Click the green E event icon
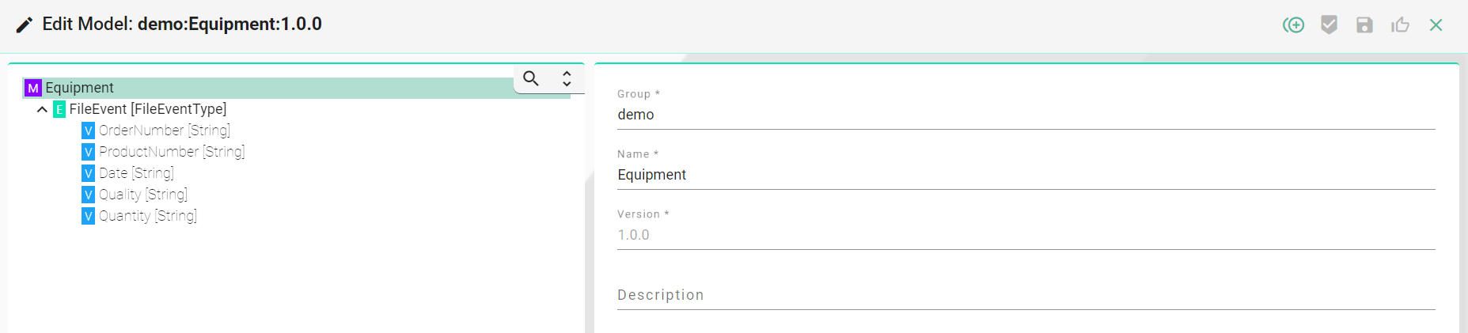Viewport: 1468px width, 333px height. [x=59, y=109]
